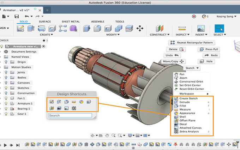Switch to the ASSEMBLE tab
Viewport: 240px width, 150px height.
98,22
